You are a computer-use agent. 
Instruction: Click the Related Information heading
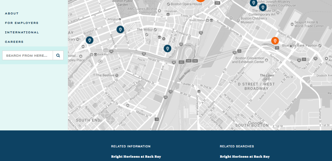(x=131, y=146)
